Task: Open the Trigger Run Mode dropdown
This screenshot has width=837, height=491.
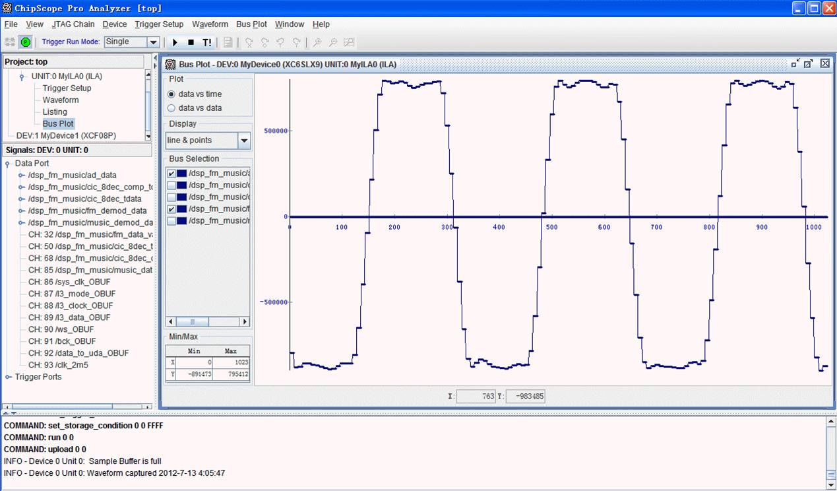Action: click(x=153, y=42)
